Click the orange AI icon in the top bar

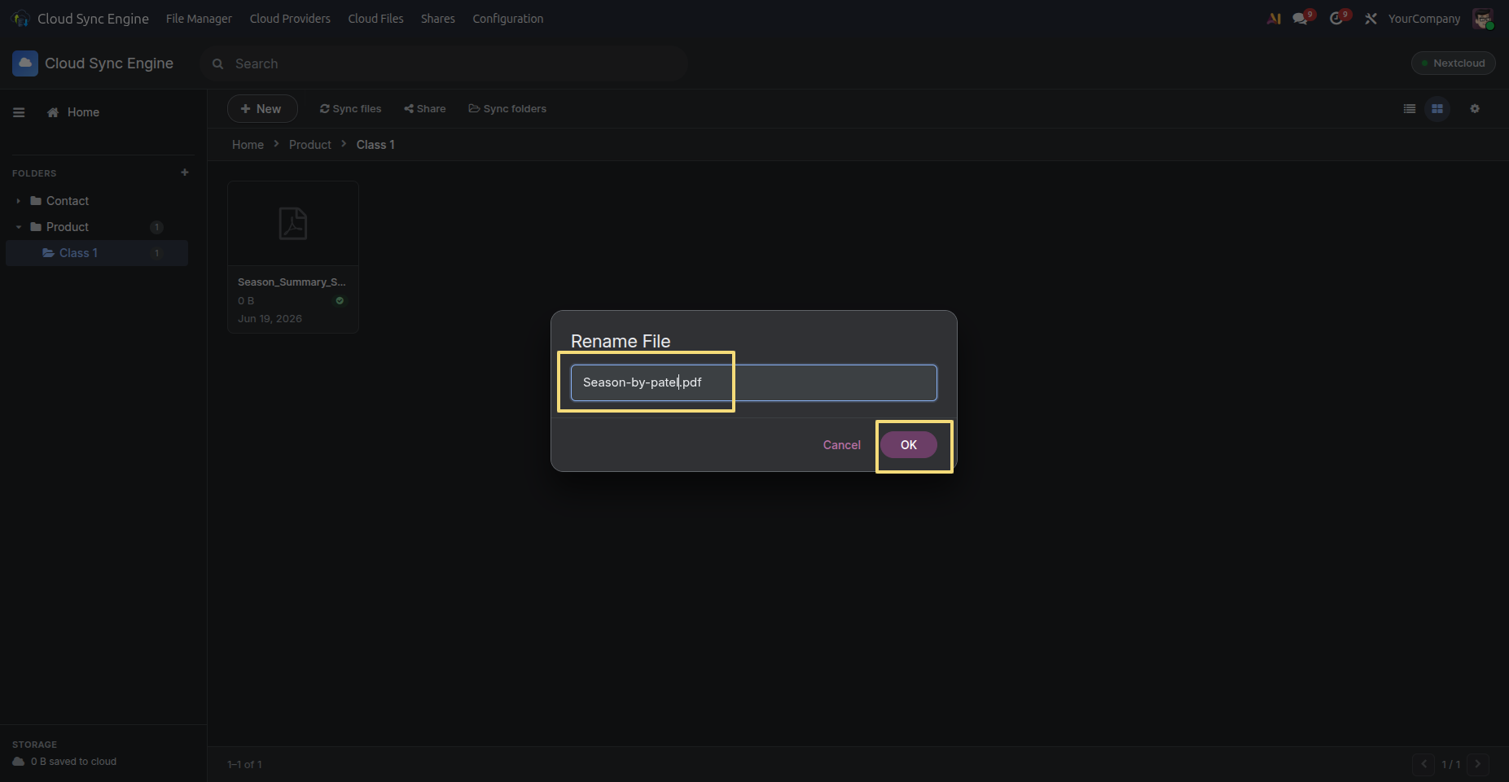pyautogui.click(x=1274, y=19)
